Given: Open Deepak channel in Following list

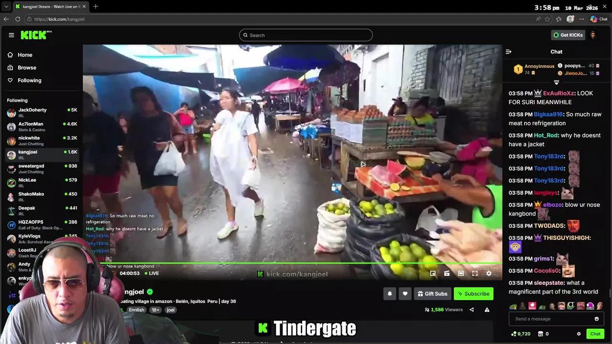Looking at the screenshot, I should pyautogui.click(x=41, y=210).
